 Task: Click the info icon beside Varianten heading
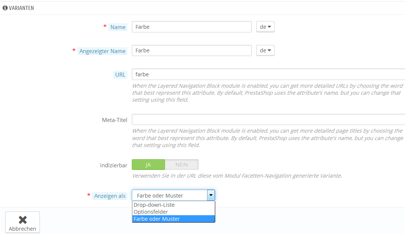(5, 8)
